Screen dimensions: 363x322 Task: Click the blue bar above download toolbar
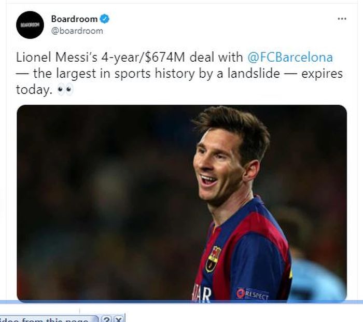point(181,302)
